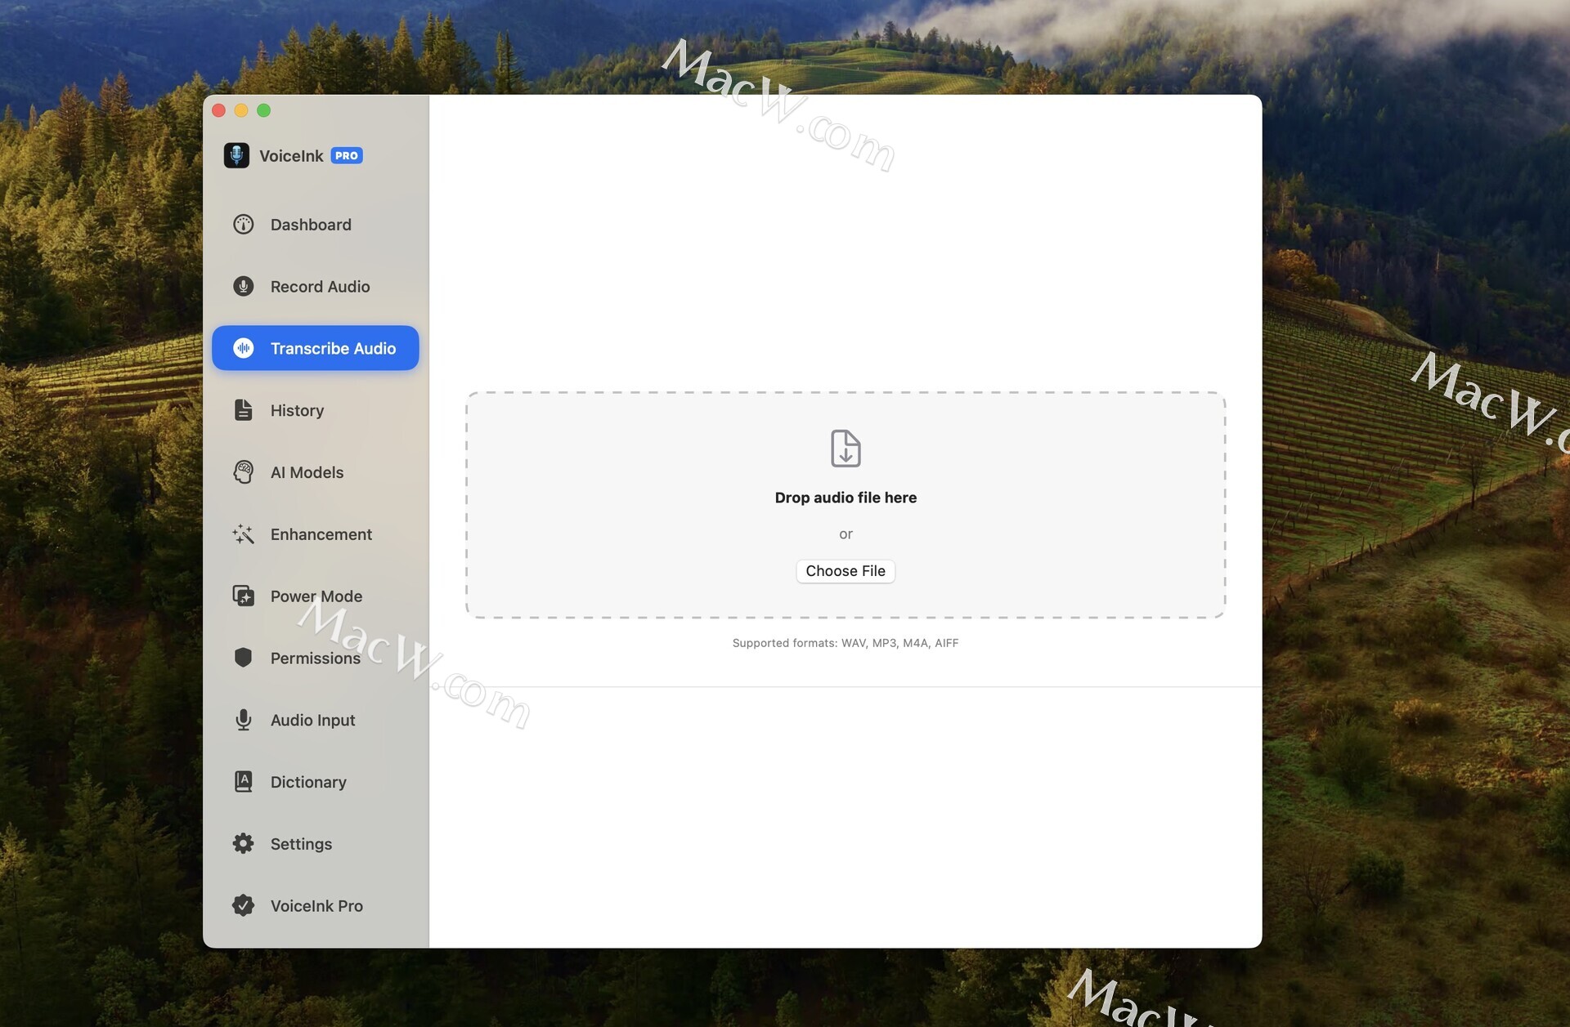Select the VoiceInk Pro label
This screenshot has height=1027, width=1570.
coord(316,906)
